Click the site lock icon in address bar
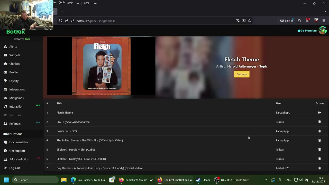Screen dimensions: 329x185 (67, 21)
